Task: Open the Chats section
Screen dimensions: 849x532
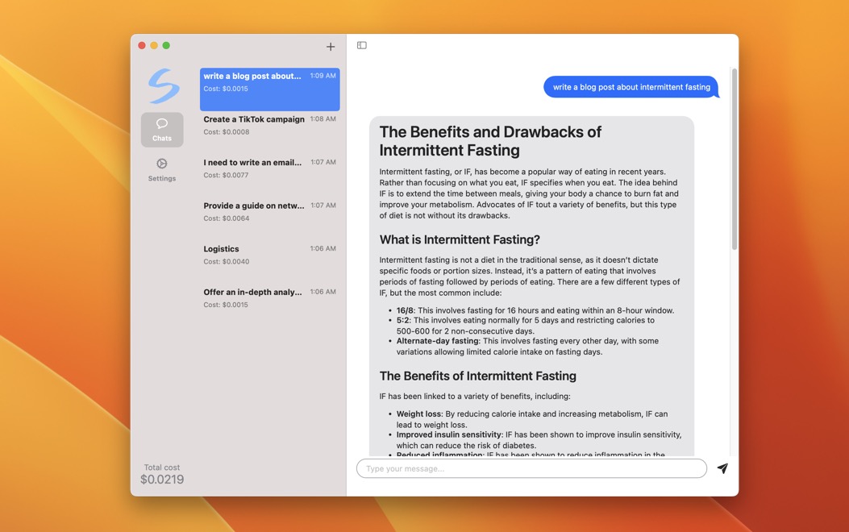Action: (162, 130)
